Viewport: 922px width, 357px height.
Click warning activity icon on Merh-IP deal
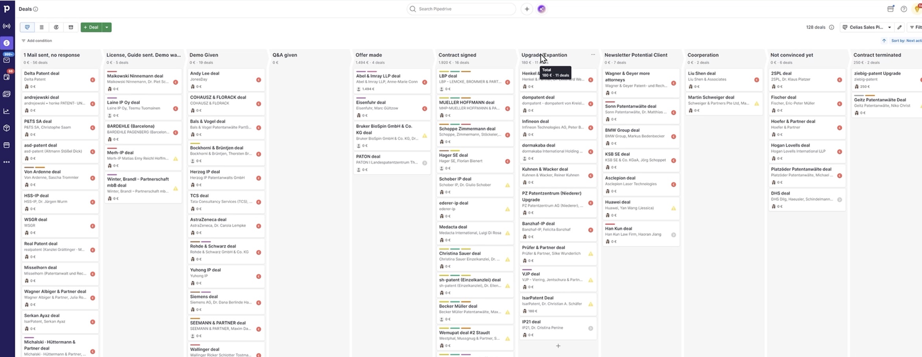coord(176,159)
